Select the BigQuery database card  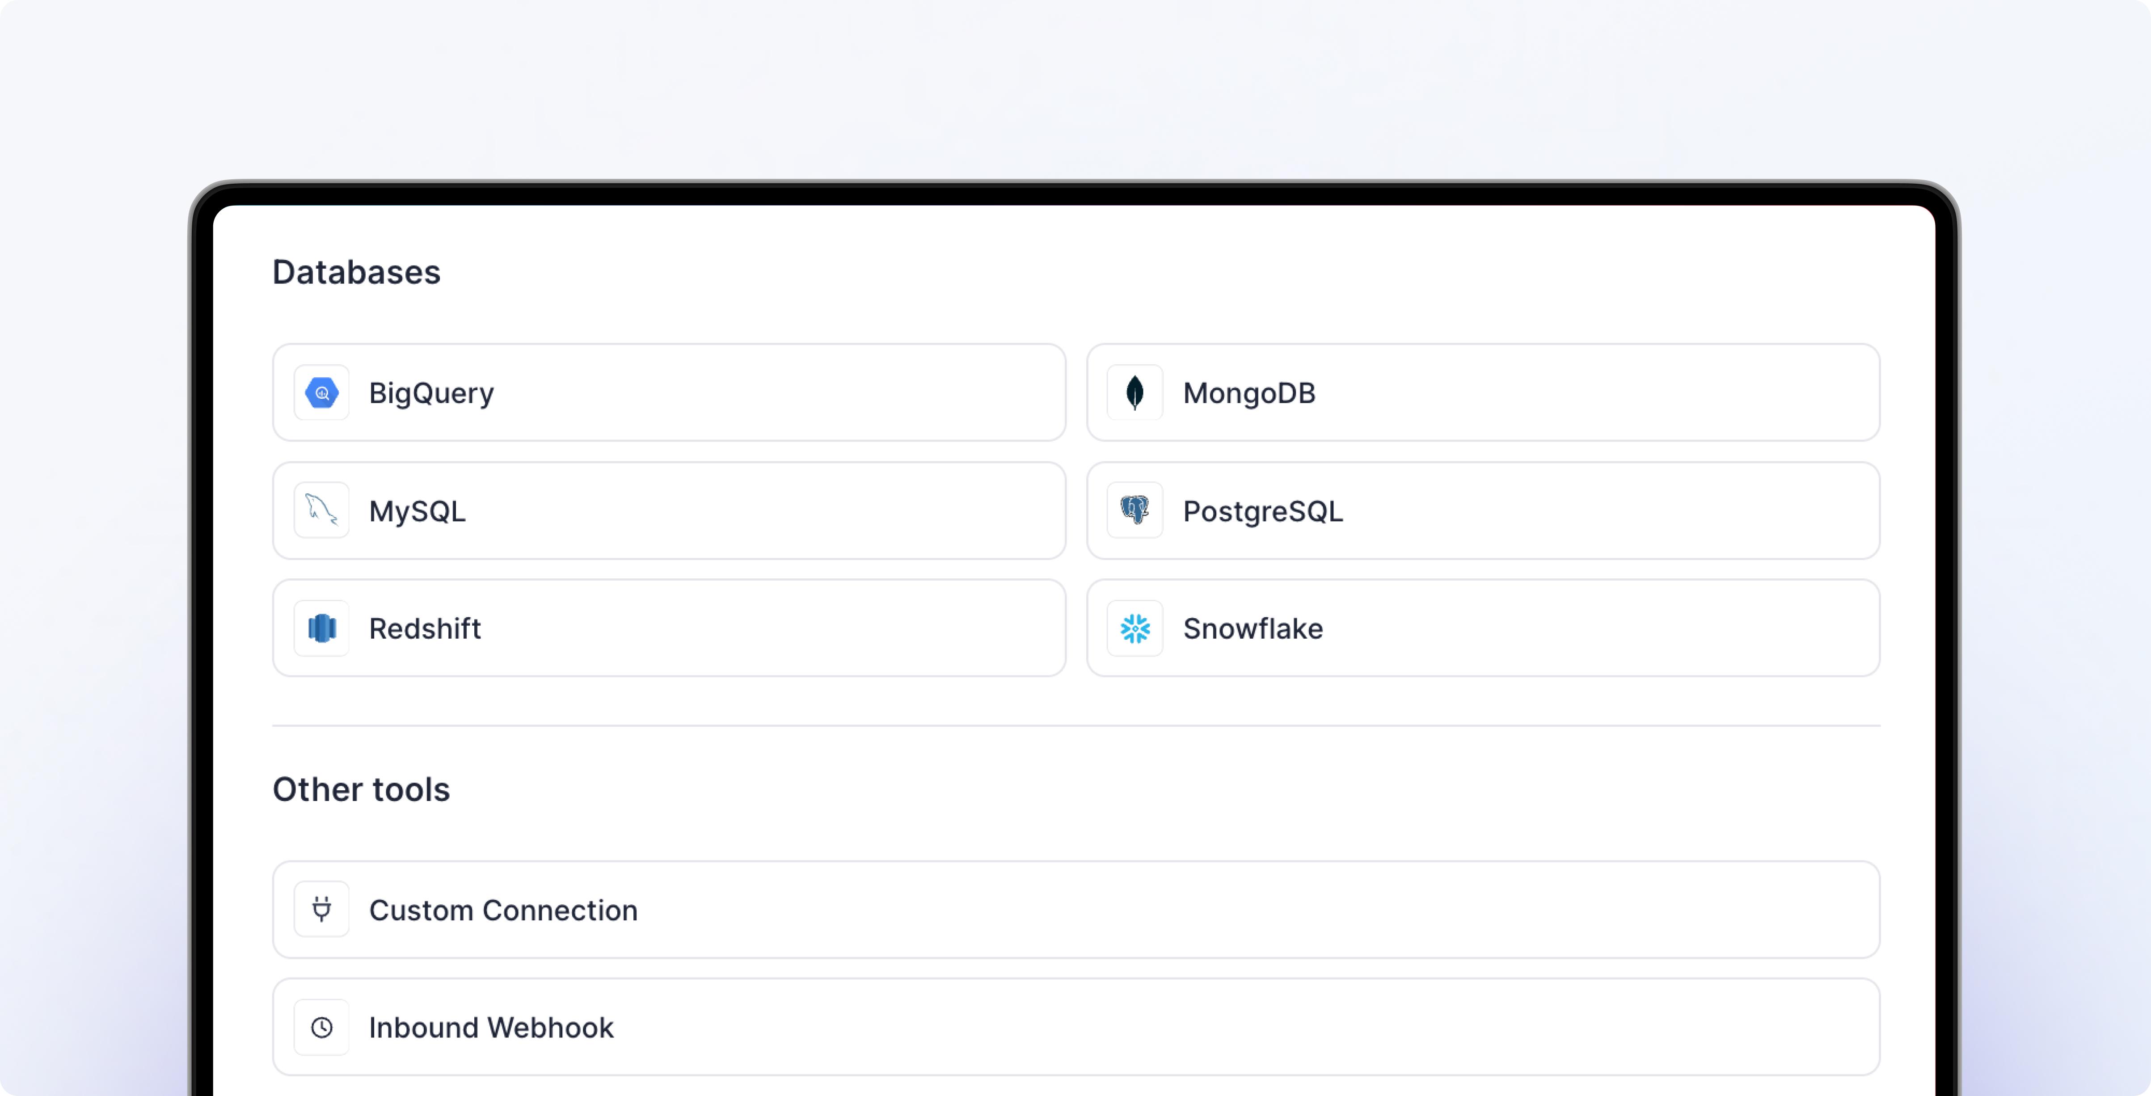(668, 392)
